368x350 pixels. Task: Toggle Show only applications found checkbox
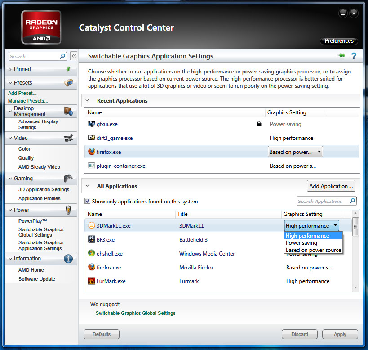coord(88,201)
